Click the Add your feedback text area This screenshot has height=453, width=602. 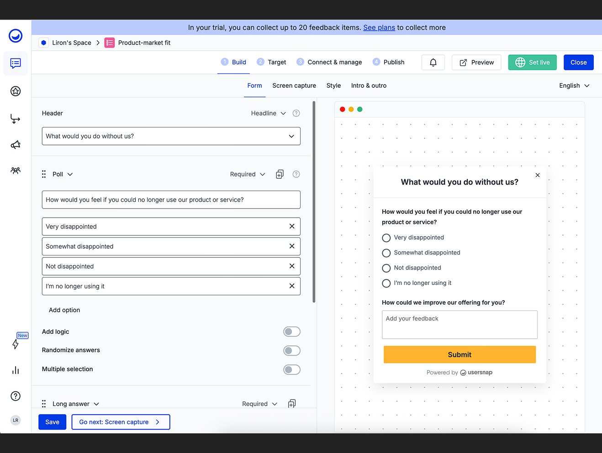pos(459,325)
